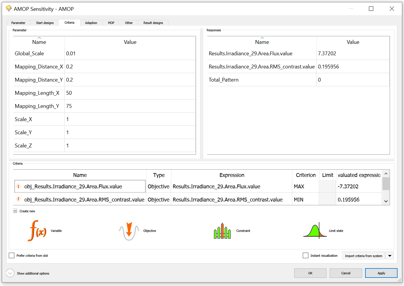Click the criteria table scroll down arrow
This screenshot has width=404, height=286.
(386, 201)
